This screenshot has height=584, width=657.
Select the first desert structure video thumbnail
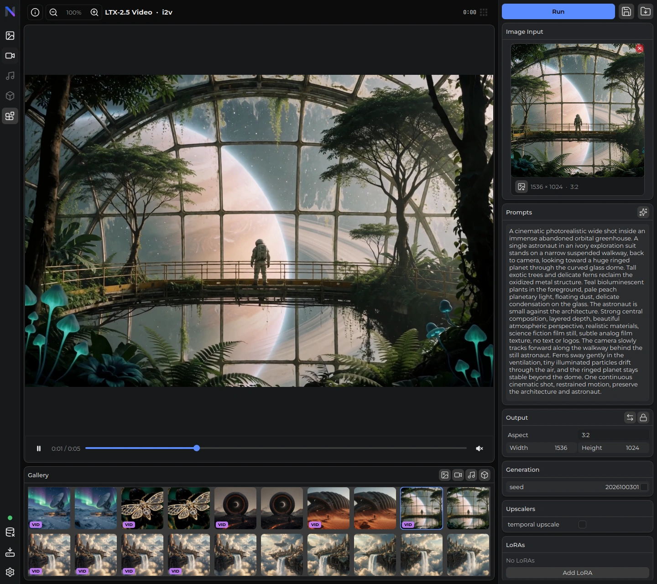[x=328, y=508]
